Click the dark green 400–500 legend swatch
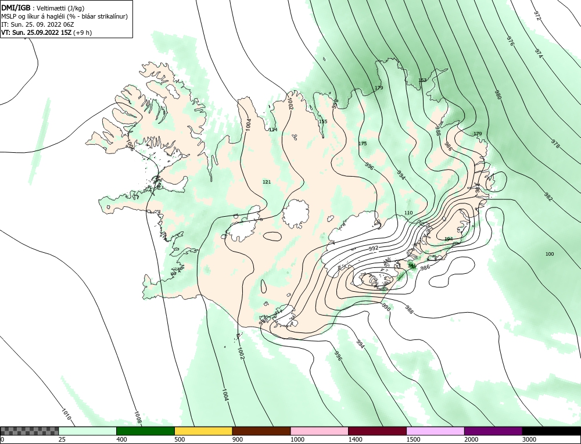Image resolution: width=581 pixels, height=444 pixels. [145, 431]
